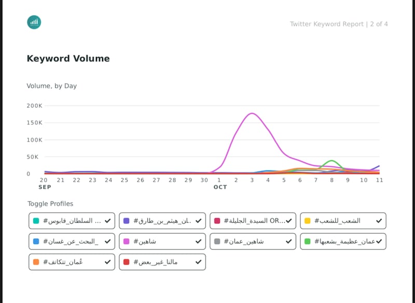Uncheck the #مالنا_غير_بعض profile checkmark
The width and height of the screenshot is (415, 303).
coord(198,262)
